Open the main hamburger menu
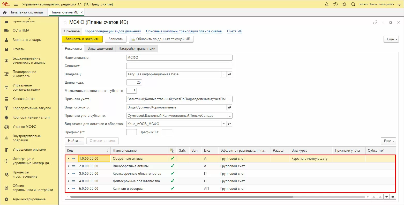Viewport: 404px width, 205px height. click(x=16, y=4)
